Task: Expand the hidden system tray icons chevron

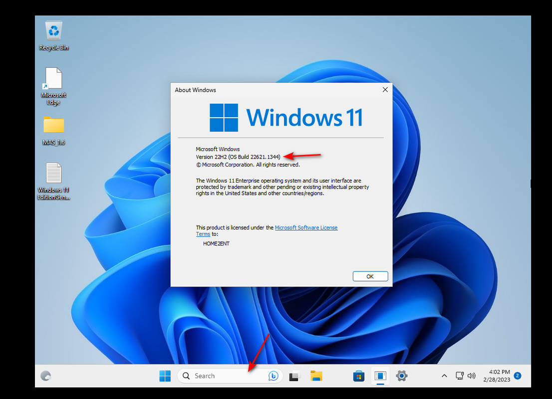Action: 444,376
